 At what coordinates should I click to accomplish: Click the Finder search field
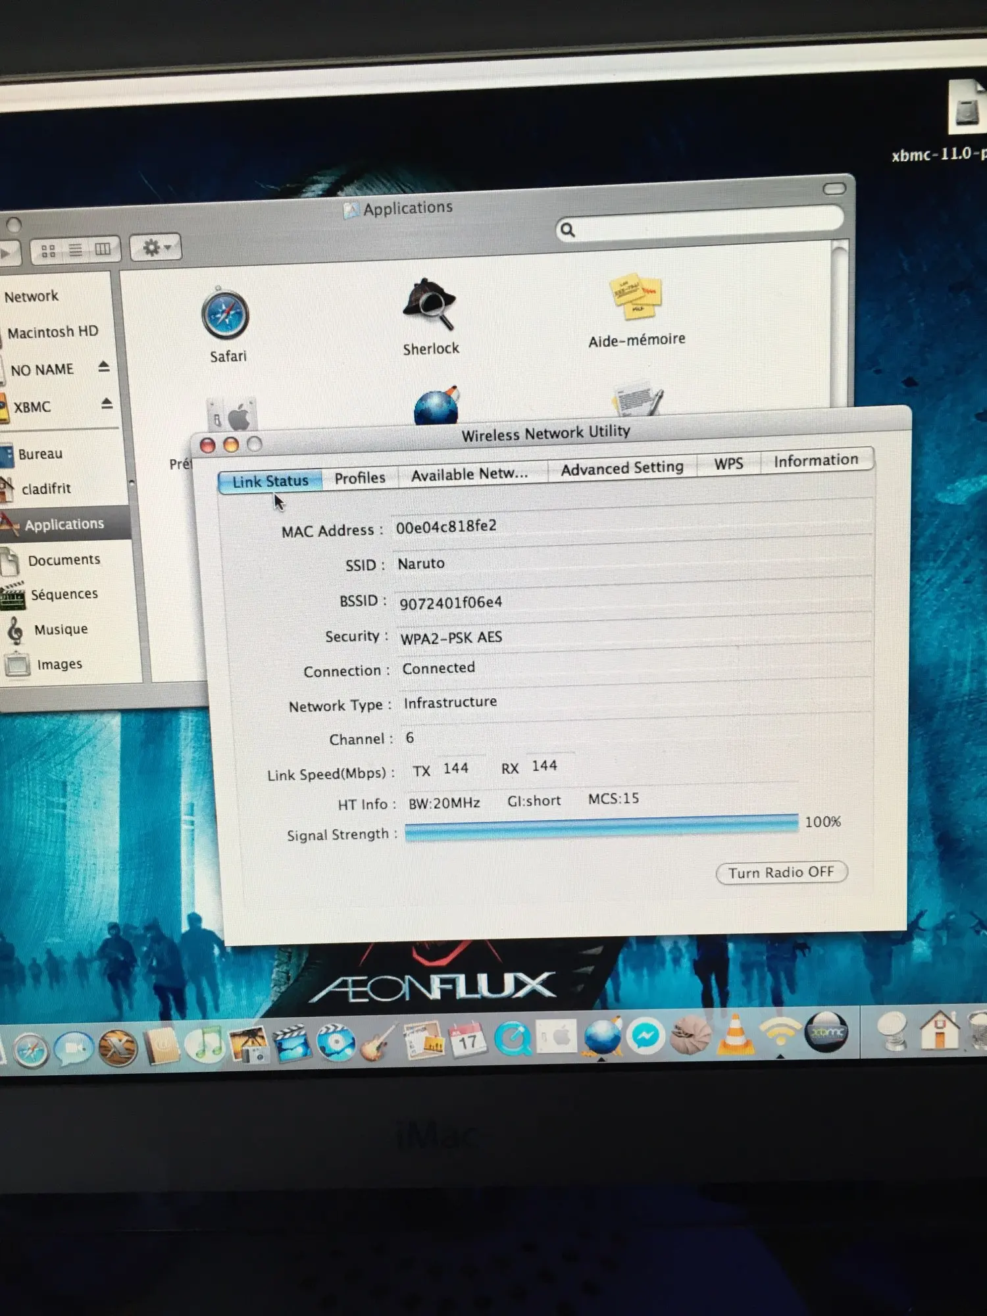699,224
